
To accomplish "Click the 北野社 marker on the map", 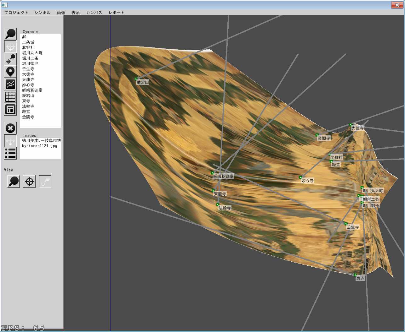I will point(330,155).
